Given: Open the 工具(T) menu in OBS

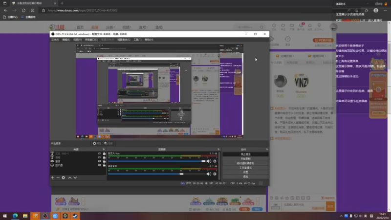Looking at the screenshot, I should pos(137,40).
